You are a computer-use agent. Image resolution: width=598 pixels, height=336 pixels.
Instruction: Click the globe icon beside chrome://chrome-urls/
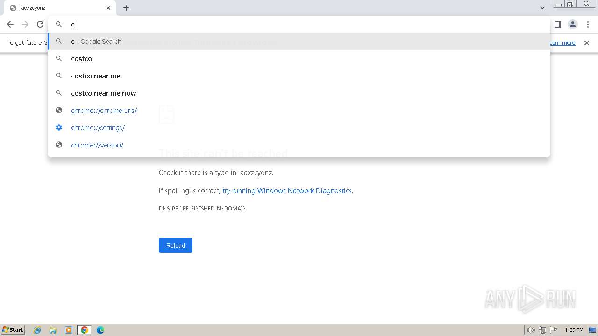[59, 111]
